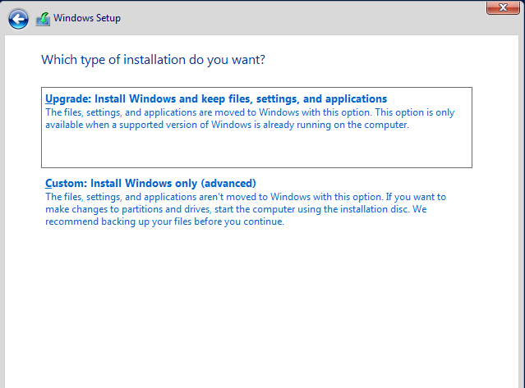Click the Windows Setup title text

(87, 18)
